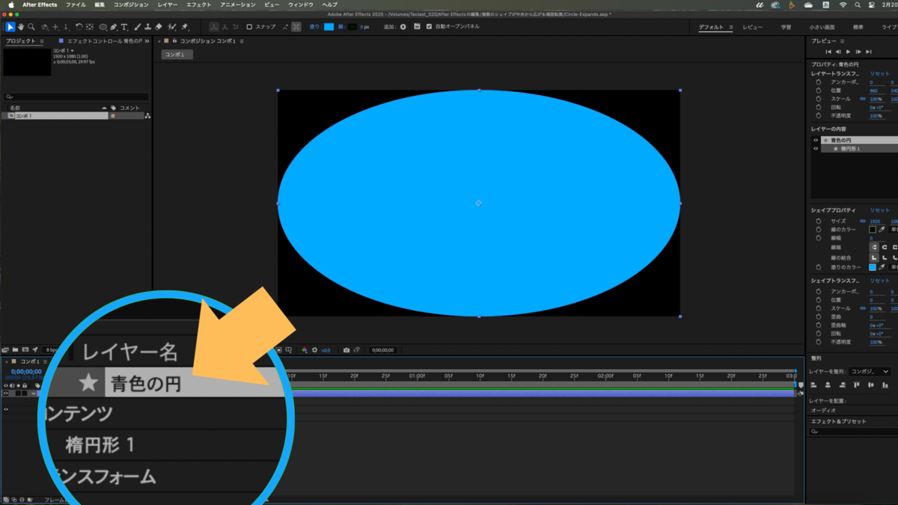This screenshot has height=505, width=898.
Task: Align layers to top edge icon
Action: 856,385
